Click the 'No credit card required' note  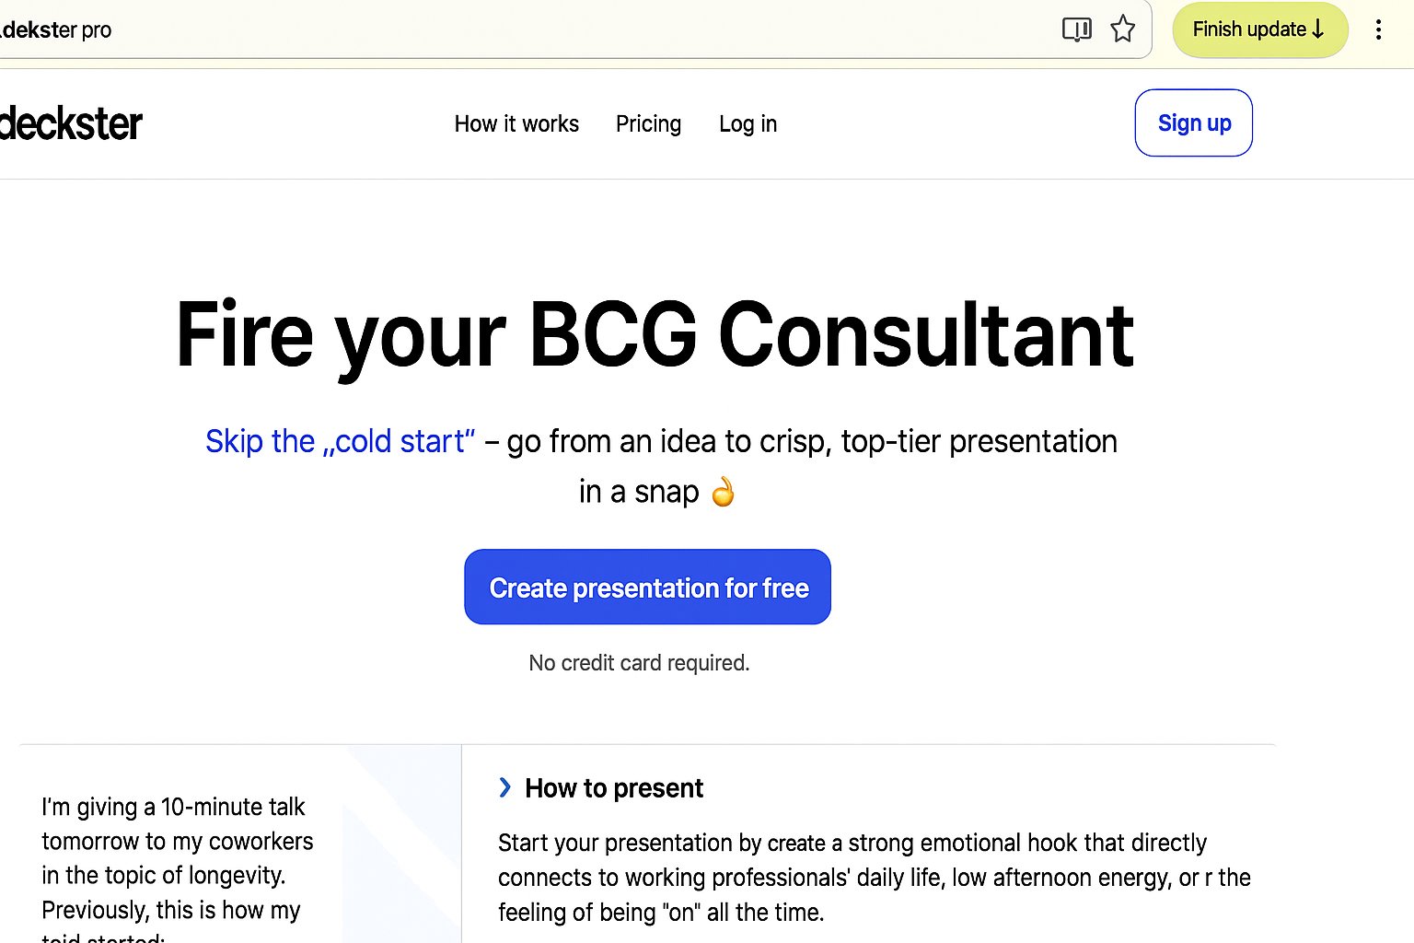point(639,663)
